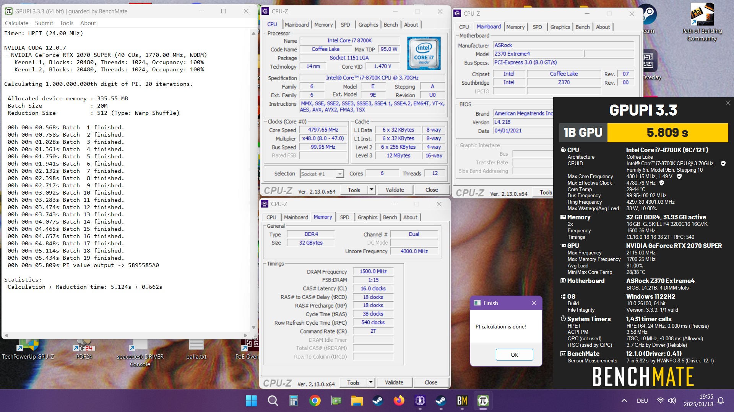Image resolution: width=734 pixels, height=412 pixels.
Task: Open Submit menu in GPUPI
Action: [44, 23]
